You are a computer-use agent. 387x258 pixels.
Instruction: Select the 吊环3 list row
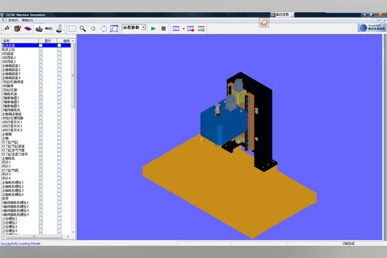37,174
